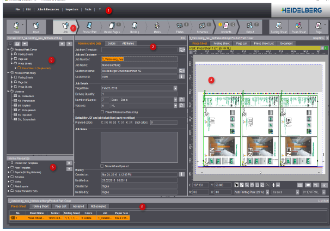Click the Job Notes text area
This screenshot has height=231, width=330.
pos(139,147)
